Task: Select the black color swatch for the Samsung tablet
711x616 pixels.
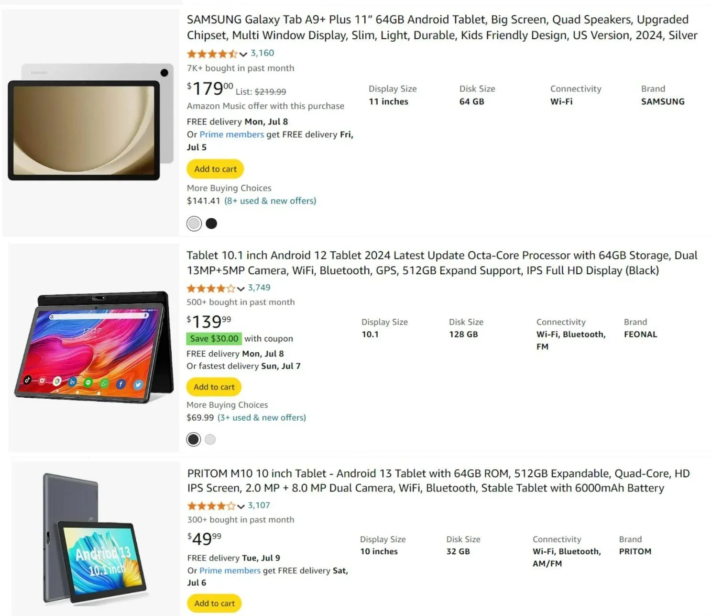Action: (x=211, y=223)
